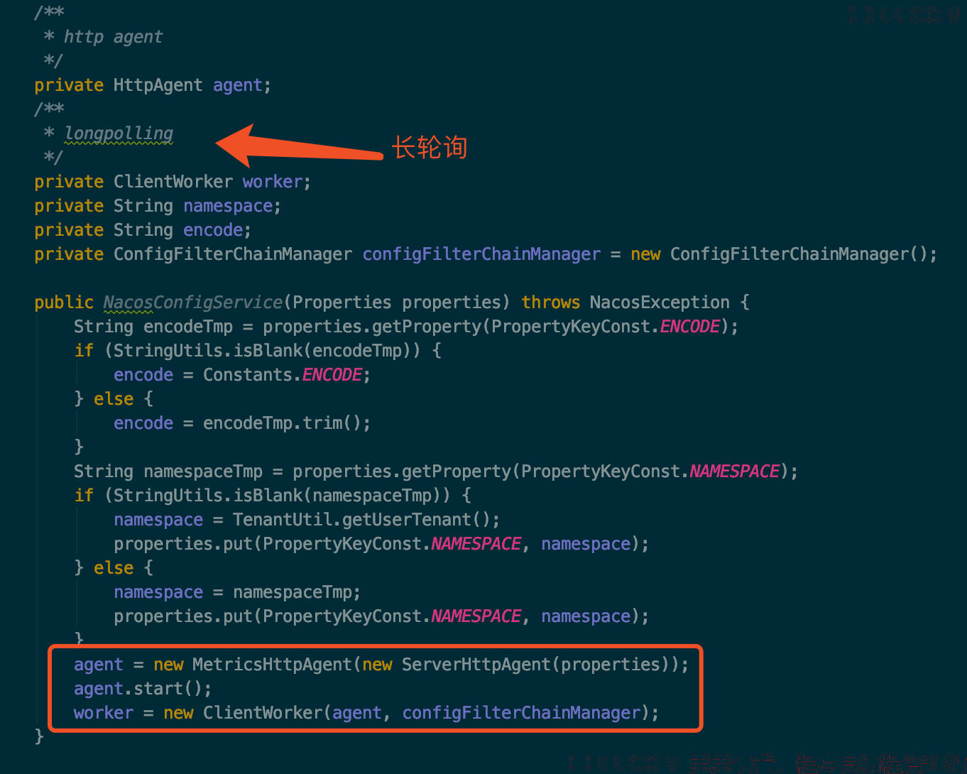Image resolution: width=967 pixels, height=774 pixels.
Task: Select Constants.ENCODE value
Action: click(x=283, y=375)
